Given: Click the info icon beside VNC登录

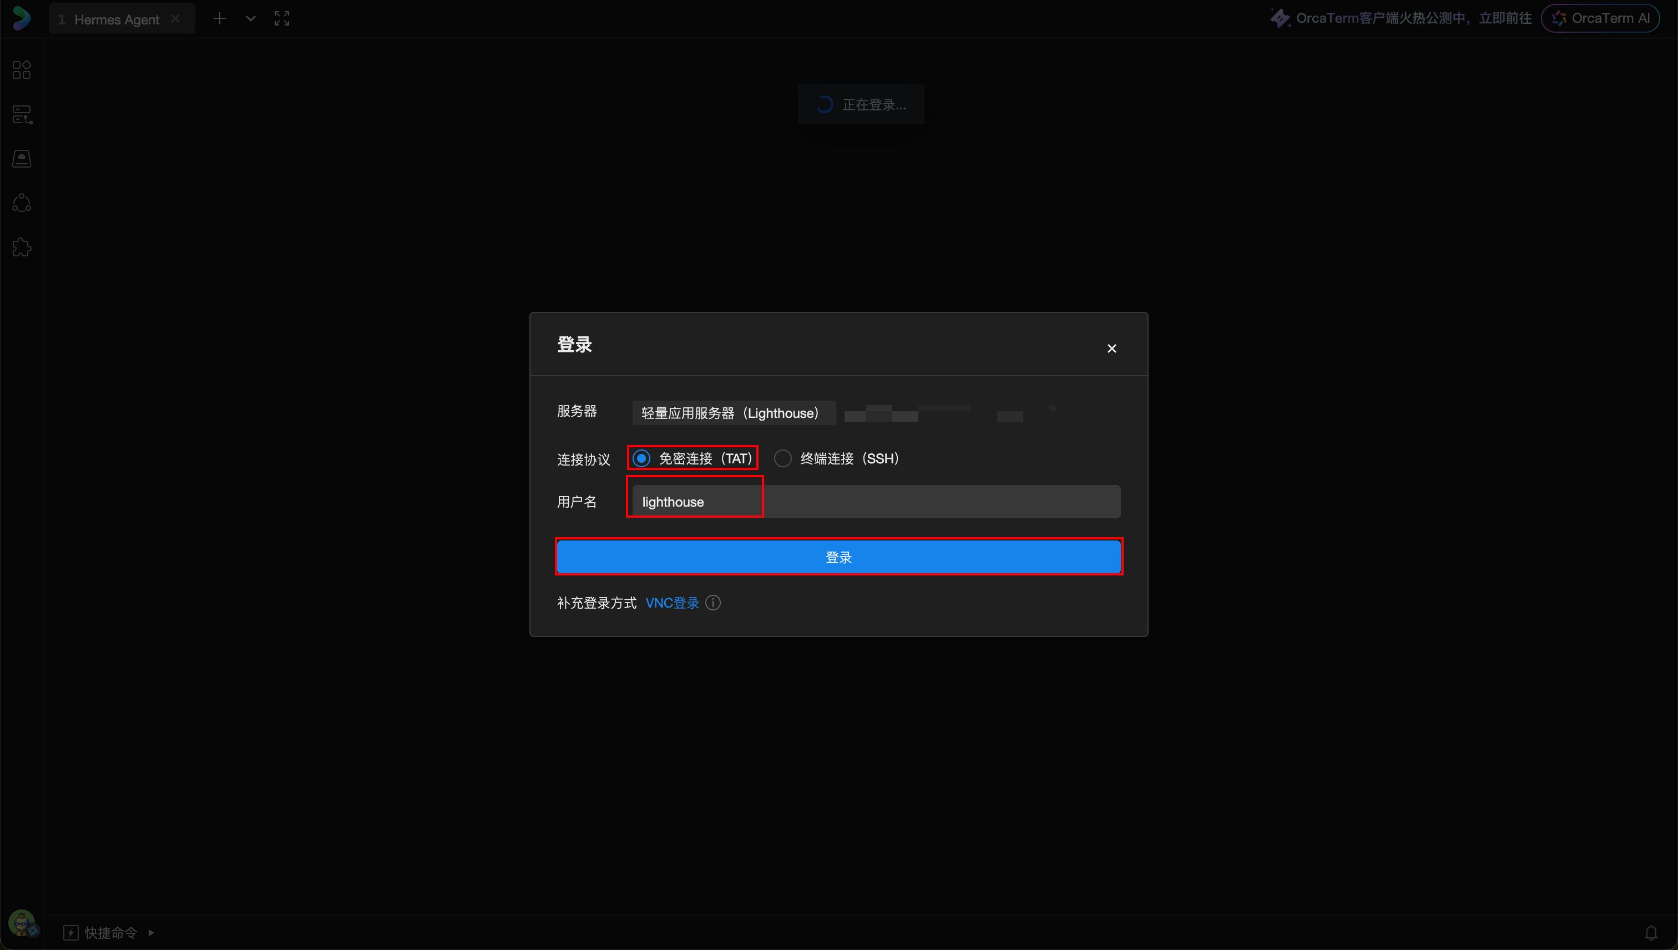Looking at the screenshot, I should pyautogui.click(x=712, y=602).
